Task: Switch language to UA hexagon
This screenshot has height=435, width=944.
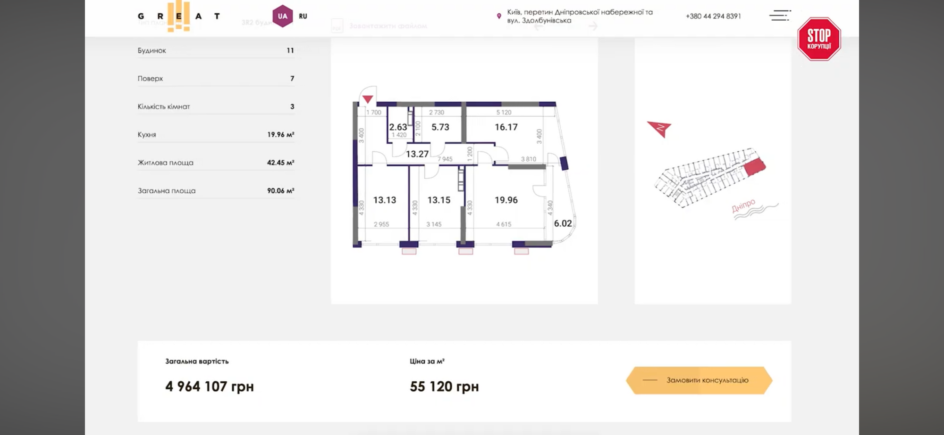Action: coord(282,16)
